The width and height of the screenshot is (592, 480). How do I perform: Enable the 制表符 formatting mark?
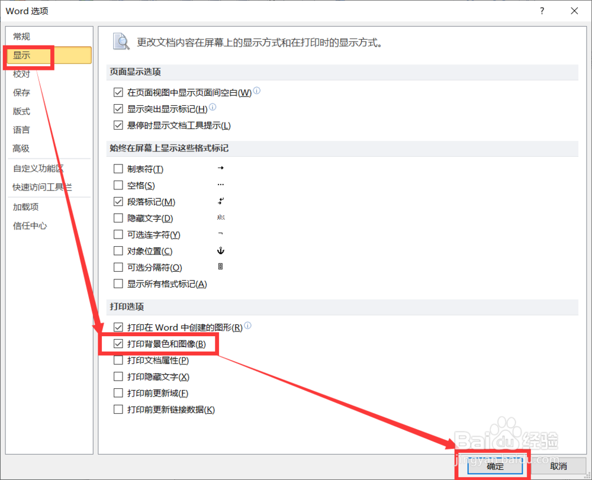click(x=118, y=168)
